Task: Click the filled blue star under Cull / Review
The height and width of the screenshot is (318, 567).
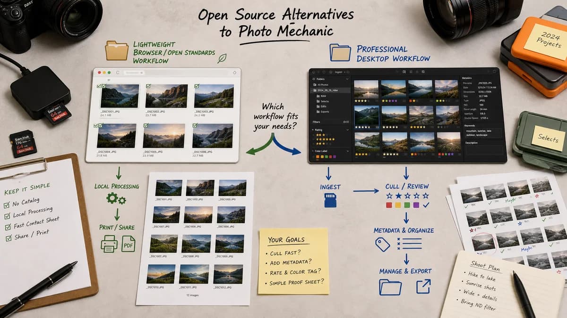Action: tap(400, 195)
